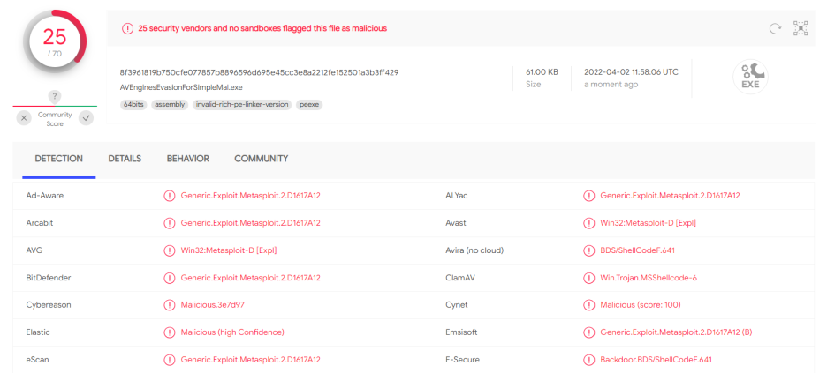Screen dimensions: 827x373
Task: Click the reanalyze refresh icon
Action: pyautogui.click(x=775, y=28)
